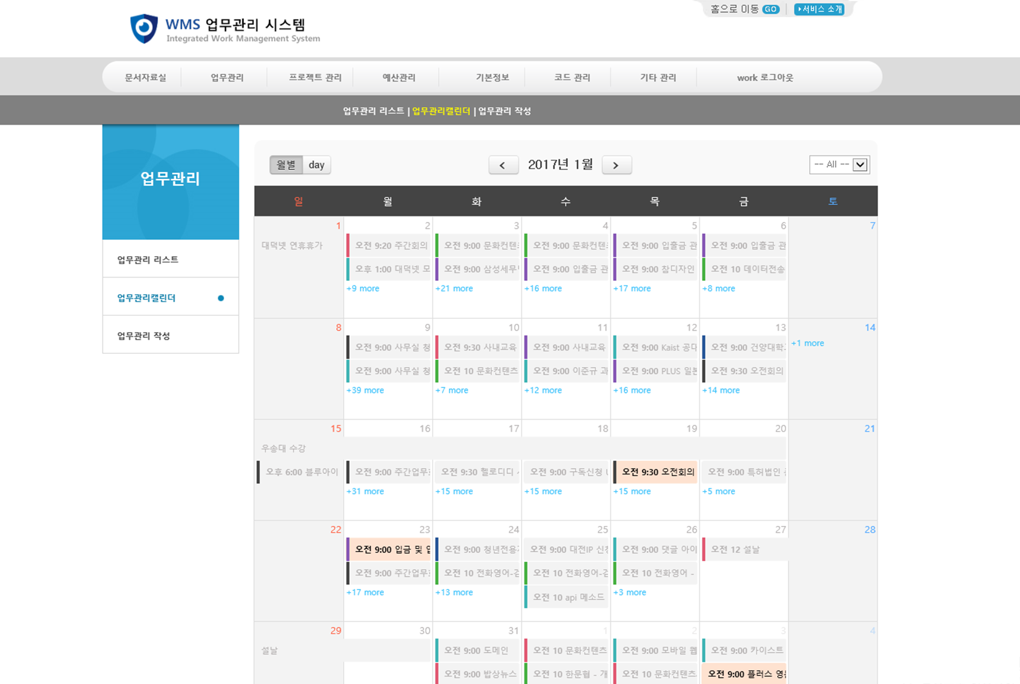The image size is (1020, 684).
Task: Open 업무관리 리스트 in the left sidebar
Action: pyautogui.click(x=148, y=259)
